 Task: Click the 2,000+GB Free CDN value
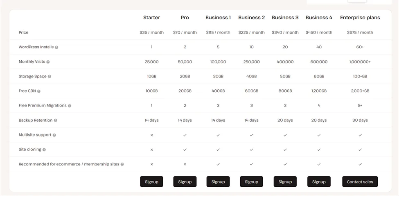(x=360, y=91)
